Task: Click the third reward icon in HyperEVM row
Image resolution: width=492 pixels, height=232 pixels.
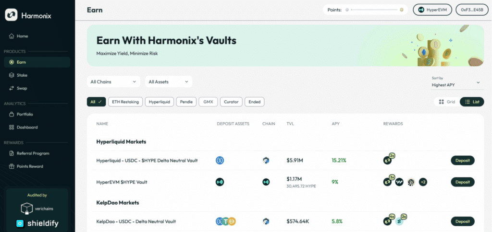Action: (411, 182)
